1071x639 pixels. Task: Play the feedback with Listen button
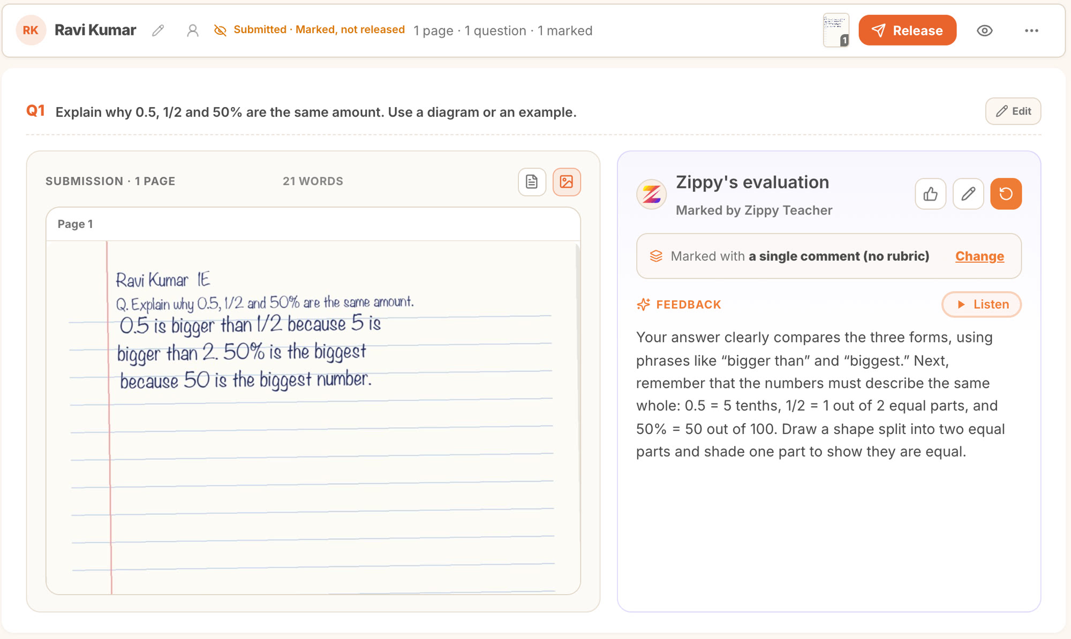[982, 305]
